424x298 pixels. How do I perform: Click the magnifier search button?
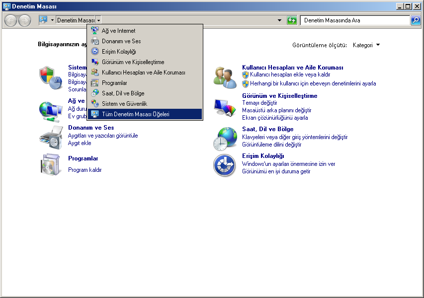[416, 20]
